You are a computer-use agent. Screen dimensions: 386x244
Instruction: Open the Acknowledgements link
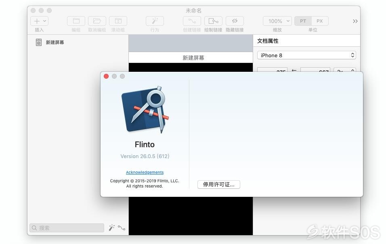[x=145, y=173]
